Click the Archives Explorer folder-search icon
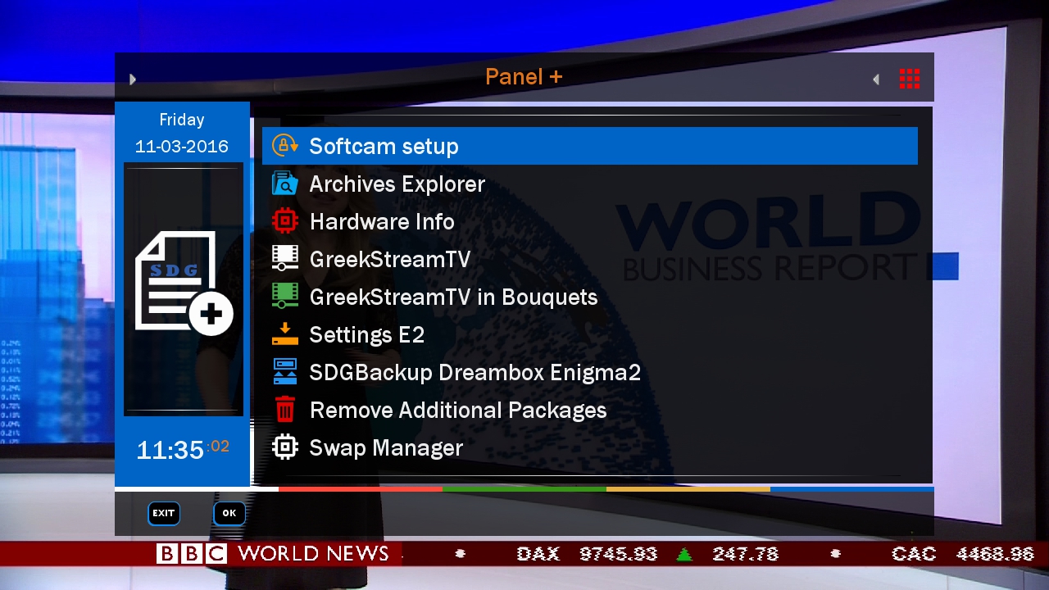1049x590 pixels. 285,184
